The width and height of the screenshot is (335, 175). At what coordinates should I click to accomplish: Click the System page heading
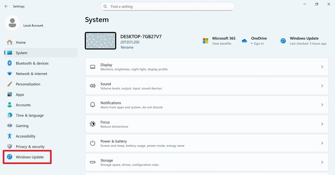click(x=97, y=20)
